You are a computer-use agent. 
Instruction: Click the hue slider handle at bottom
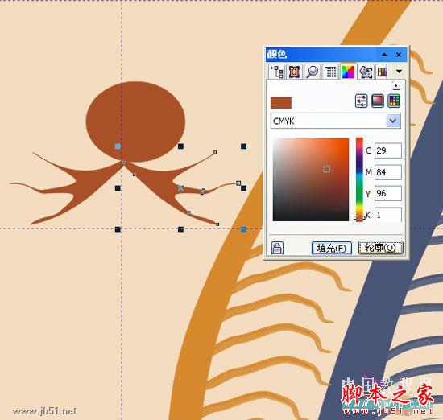tap(359, 217)
